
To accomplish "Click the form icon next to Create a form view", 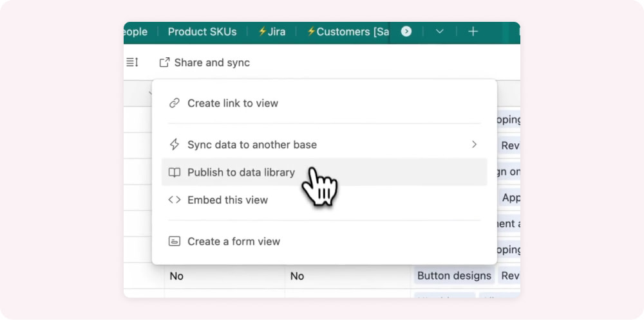I will [x=174, y=242].
